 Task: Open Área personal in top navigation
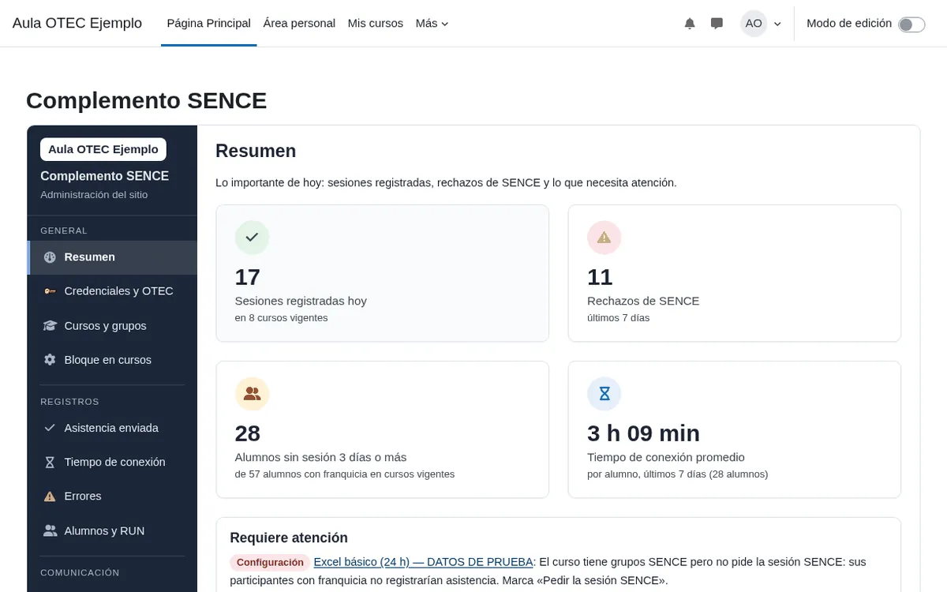[x=299, y=24]
